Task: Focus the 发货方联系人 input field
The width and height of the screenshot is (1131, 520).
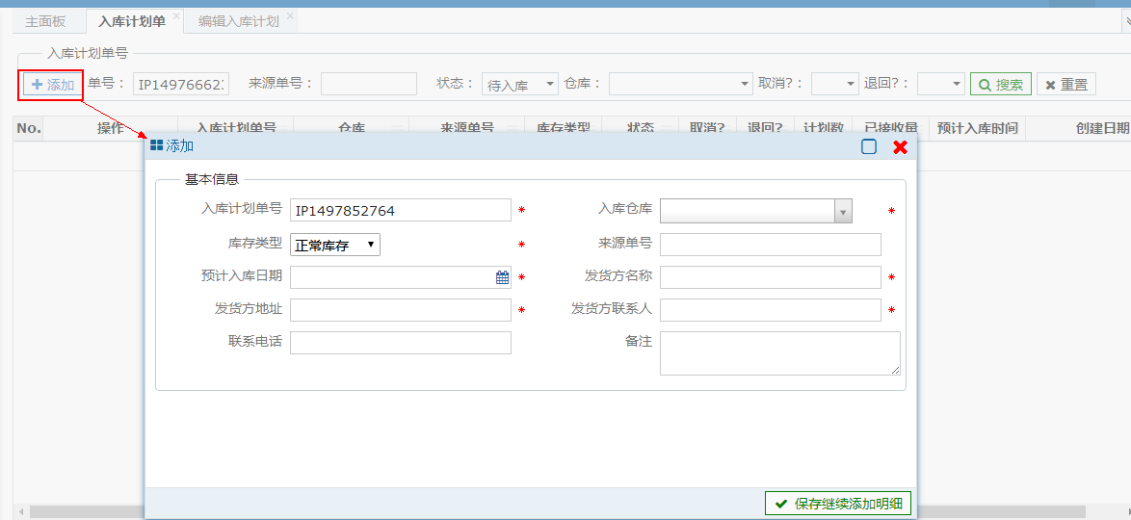Action: [x=771, y=310]
